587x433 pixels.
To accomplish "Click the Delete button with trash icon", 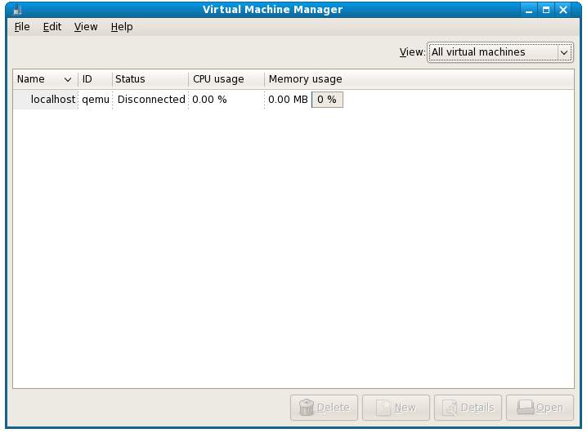I will 324,408.
